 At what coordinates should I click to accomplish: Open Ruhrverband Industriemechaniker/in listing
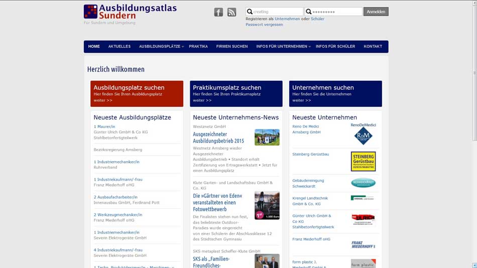pyautogui.click(x=116, y=162)
